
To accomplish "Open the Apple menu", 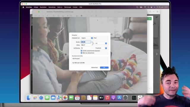I will pyautogui.click(x=23, y=7).
